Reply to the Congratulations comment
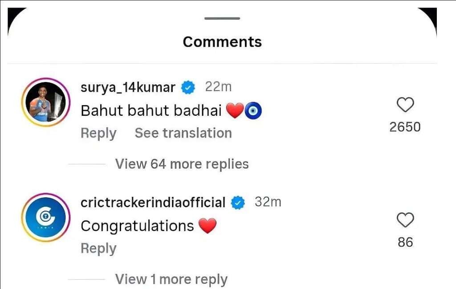 pyautogui.click(x=98, y=248)
